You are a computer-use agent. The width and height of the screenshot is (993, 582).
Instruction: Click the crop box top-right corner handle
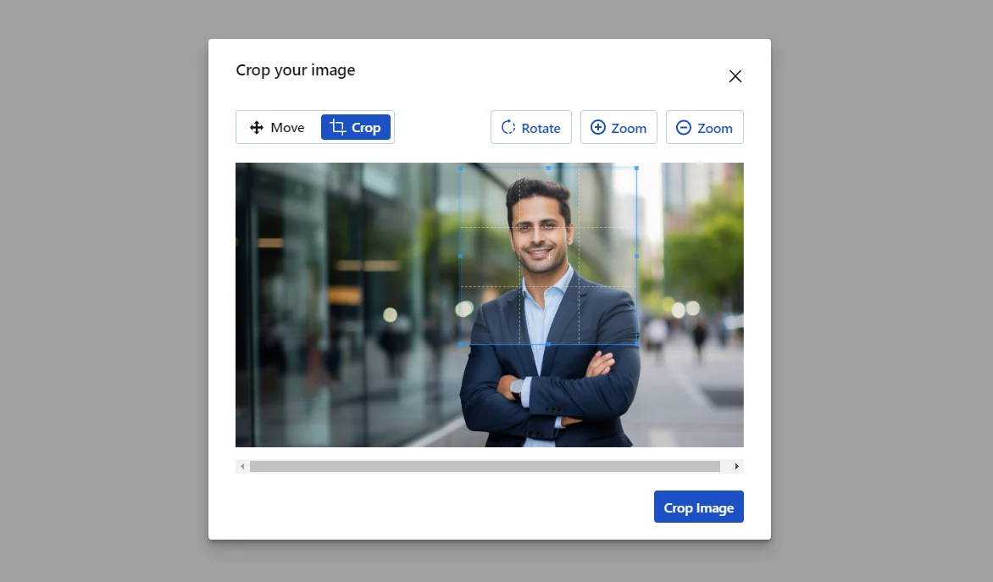click(x=636, y=168)
